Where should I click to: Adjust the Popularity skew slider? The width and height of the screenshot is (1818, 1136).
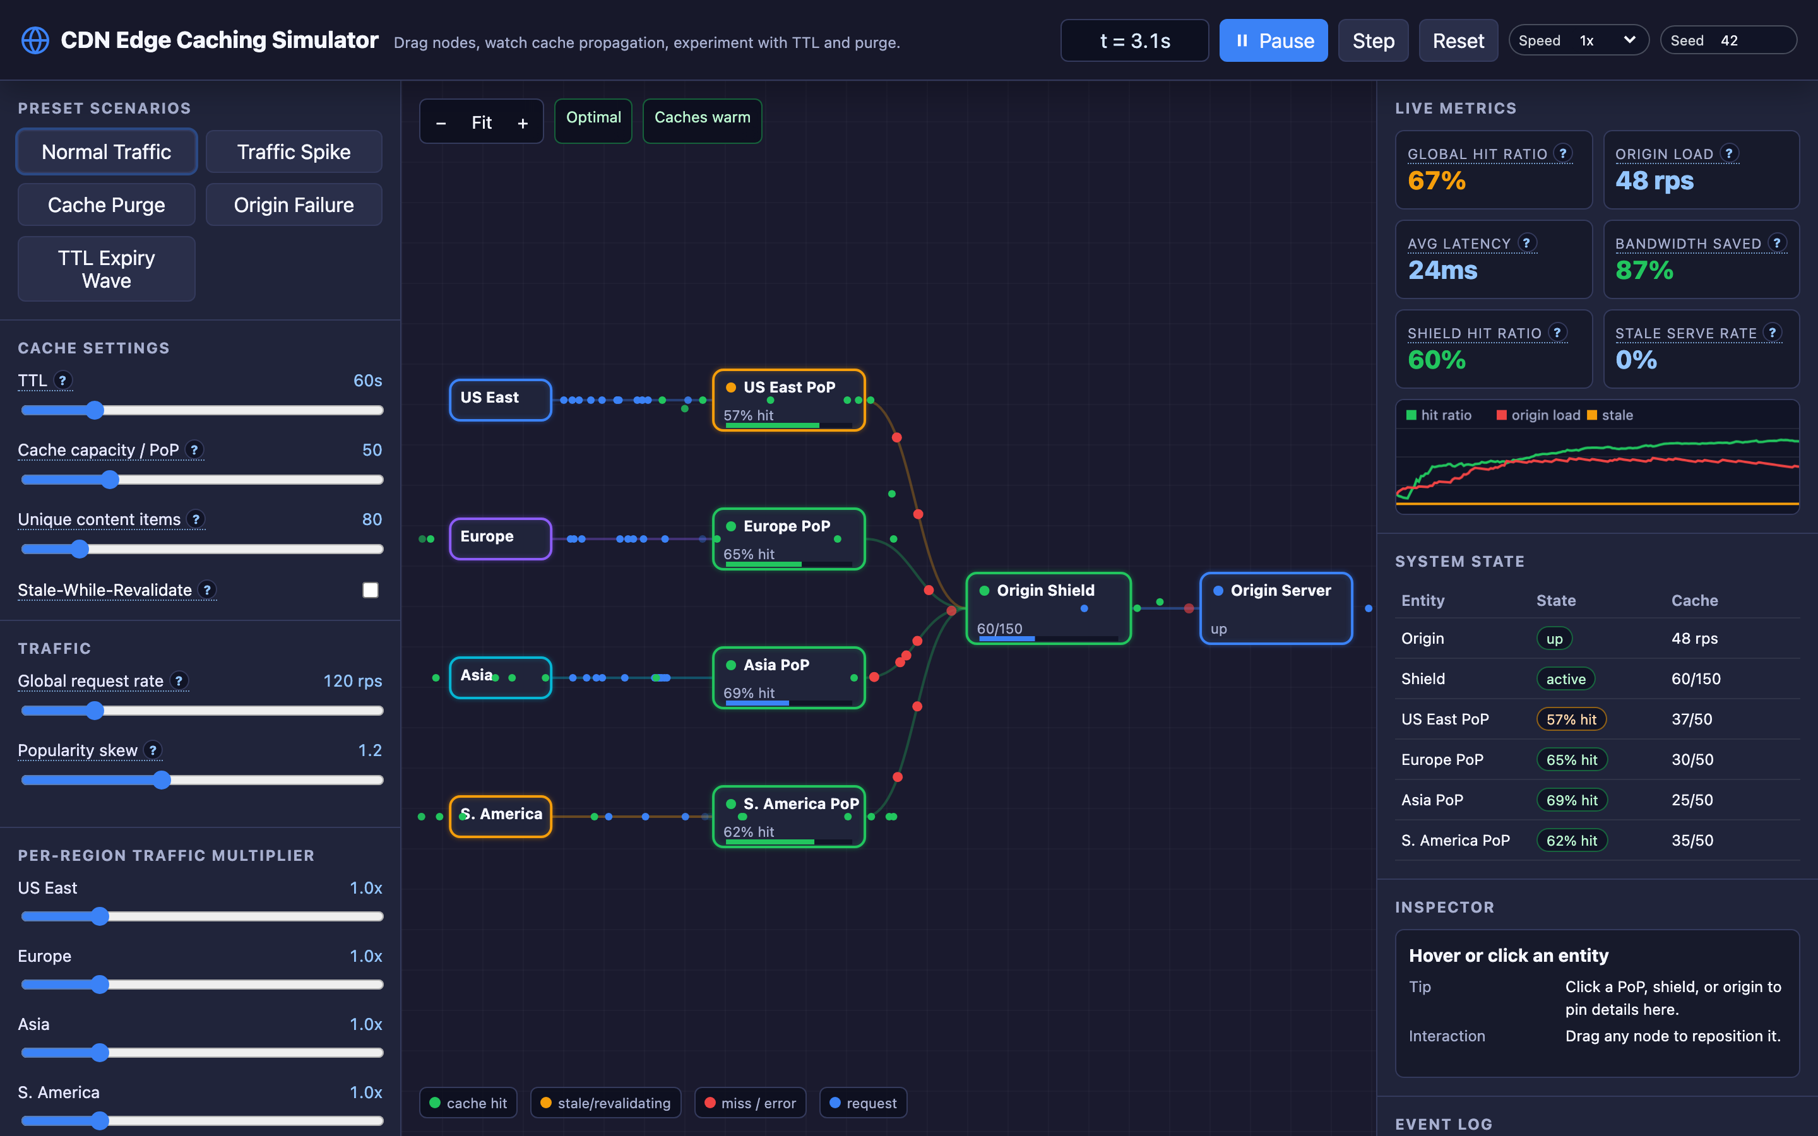pyautogui.click(x=202, y=780)
